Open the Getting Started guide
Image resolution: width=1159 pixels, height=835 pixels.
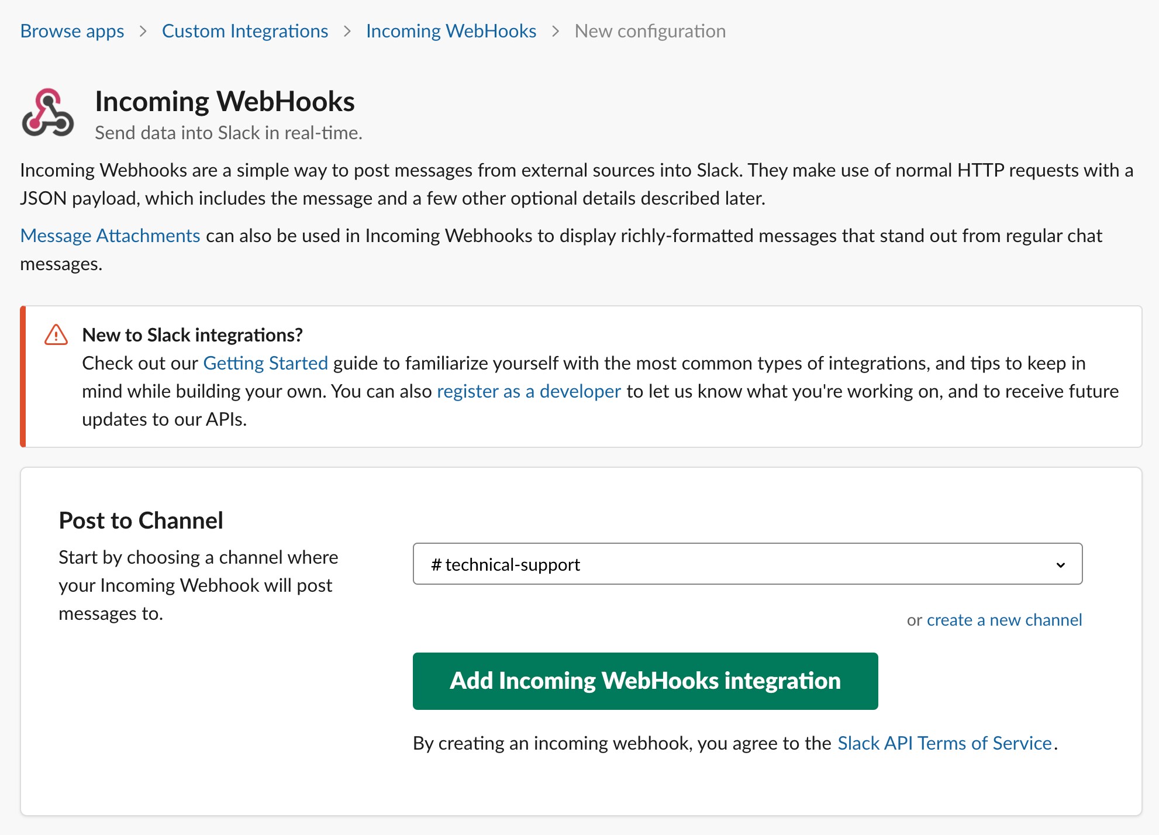pyautogui.click(x=264, y=363)
